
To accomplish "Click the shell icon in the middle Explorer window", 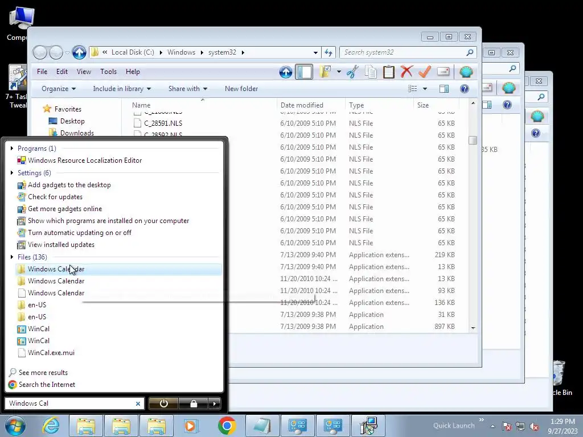I will [508, 88].
